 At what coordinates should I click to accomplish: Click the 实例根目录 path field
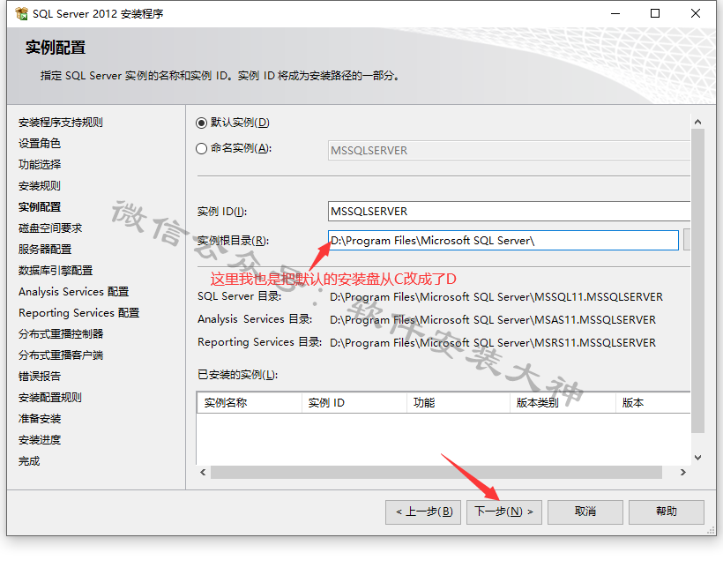click(503, 240)
